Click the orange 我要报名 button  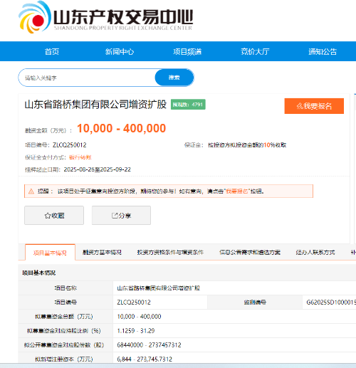pyautogui.click(x=314, y=106)
